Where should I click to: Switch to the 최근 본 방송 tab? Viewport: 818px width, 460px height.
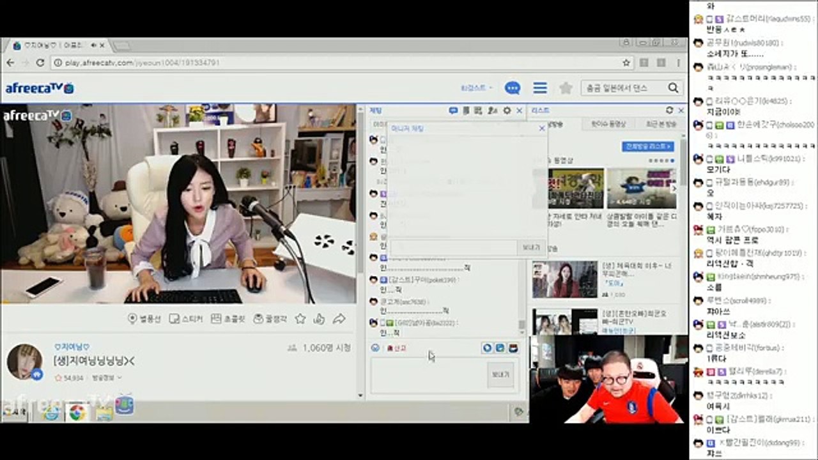point(661,125)
